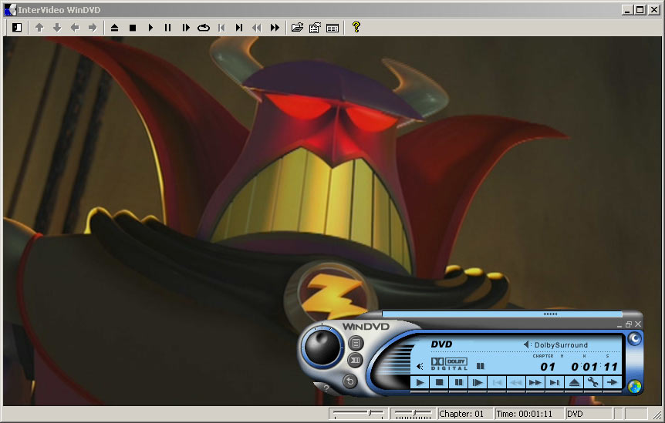The height and width of the screenshot is (423, 665).
Task: Fast forward using the top toolbar icon
Action: [x=275, y=28]
